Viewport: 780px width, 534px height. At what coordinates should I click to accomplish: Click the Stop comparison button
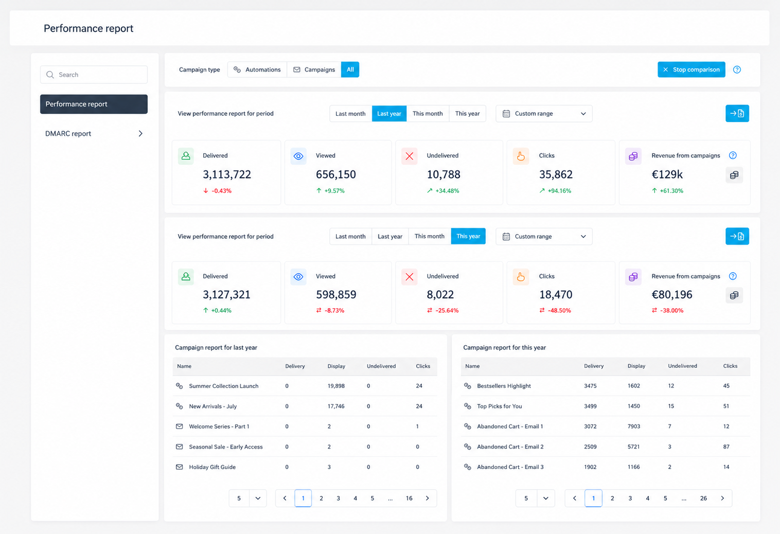(691, 69)
